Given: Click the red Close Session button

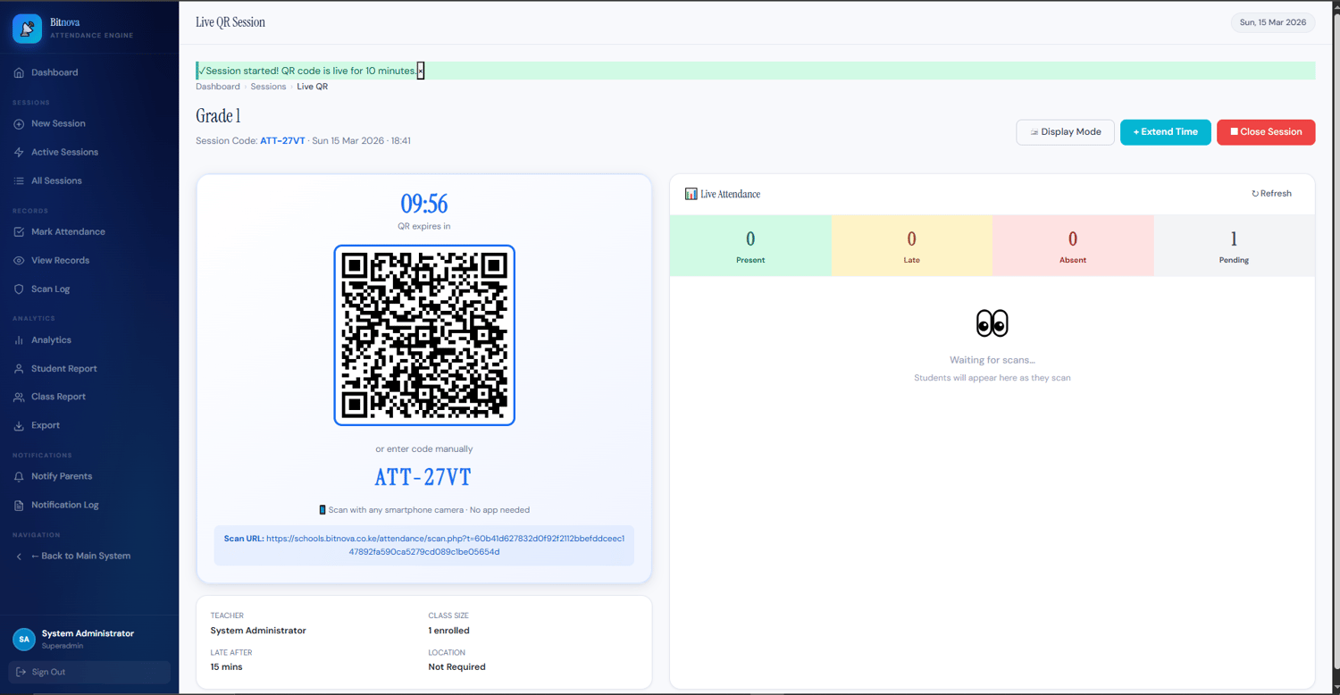Looking at the screenshot, I should [1266, 132].
